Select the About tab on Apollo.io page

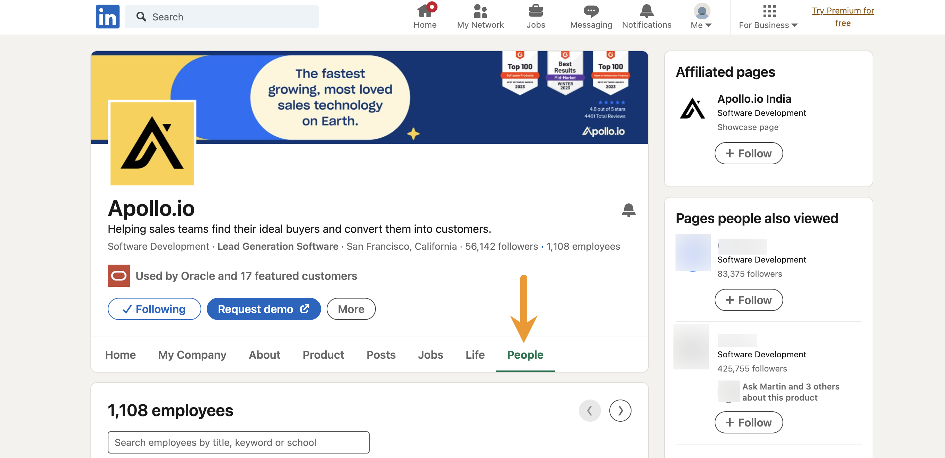264,355
